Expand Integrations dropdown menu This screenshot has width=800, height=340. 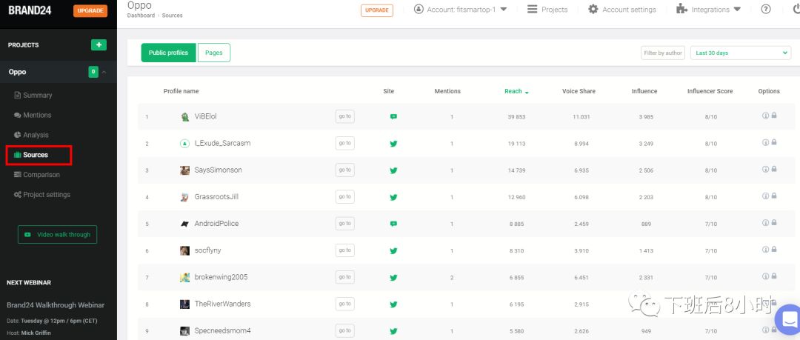click(737, 9)
